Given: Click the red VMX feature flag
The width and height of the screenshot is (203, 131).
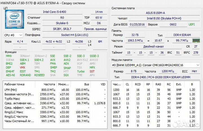Looking at the screenshot, I should 23,67.
